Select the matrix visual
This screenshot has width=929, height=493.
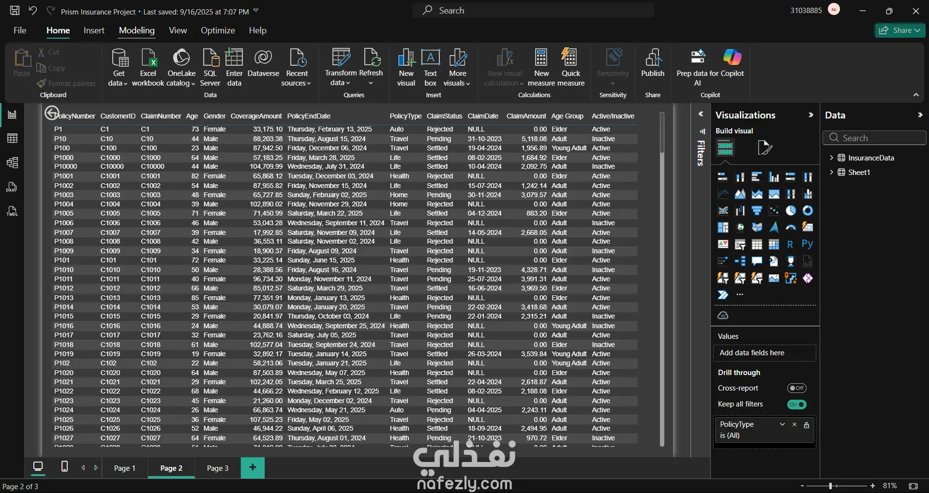click(x=774, y=245)
